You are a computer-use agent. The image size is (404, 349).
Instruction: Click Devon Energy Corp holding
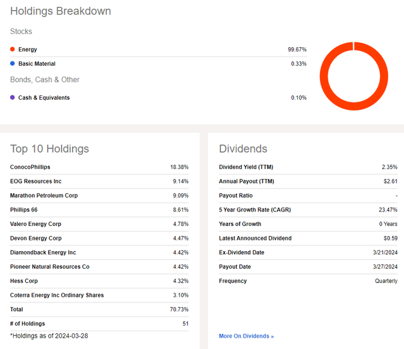click(x=36, y=239)
